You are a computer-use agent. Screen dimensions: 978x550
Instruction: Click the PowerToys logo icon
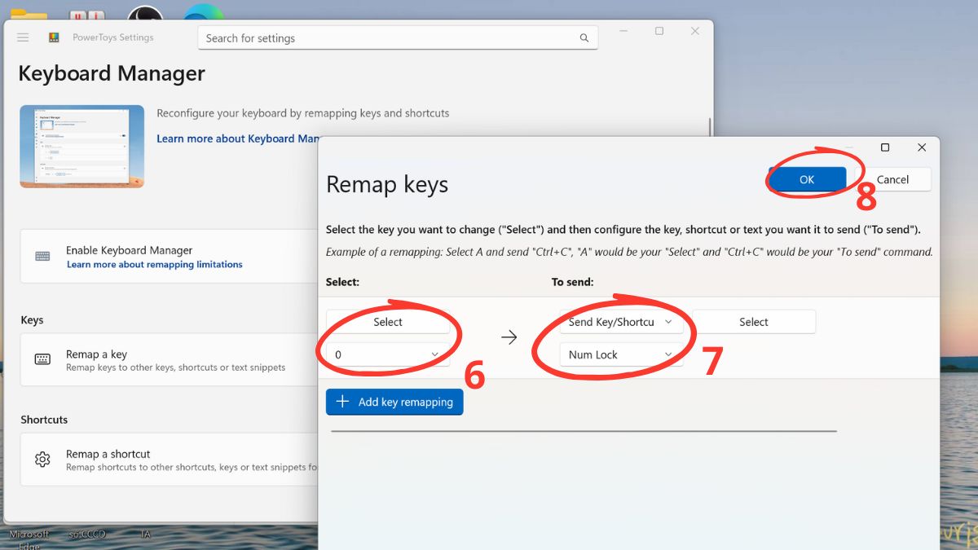click(54, 37)
